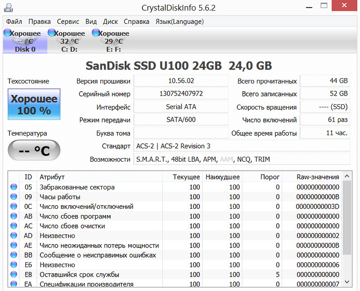This screenshot has width=360, height=291.
Task: Click the Хорошее 100 % health status button
Action: 34,104
